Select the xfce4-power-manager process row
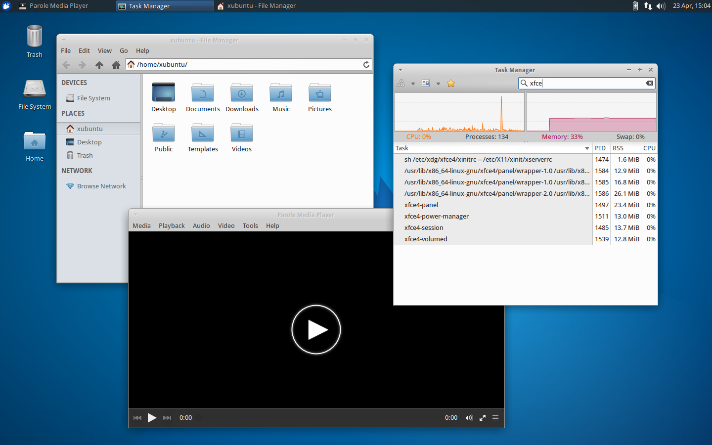Screen dimensions: 712x445 point(437,216)
